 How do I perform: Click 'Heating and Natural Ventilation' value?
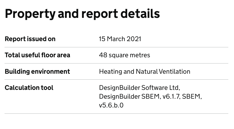(x=145, y=71)
